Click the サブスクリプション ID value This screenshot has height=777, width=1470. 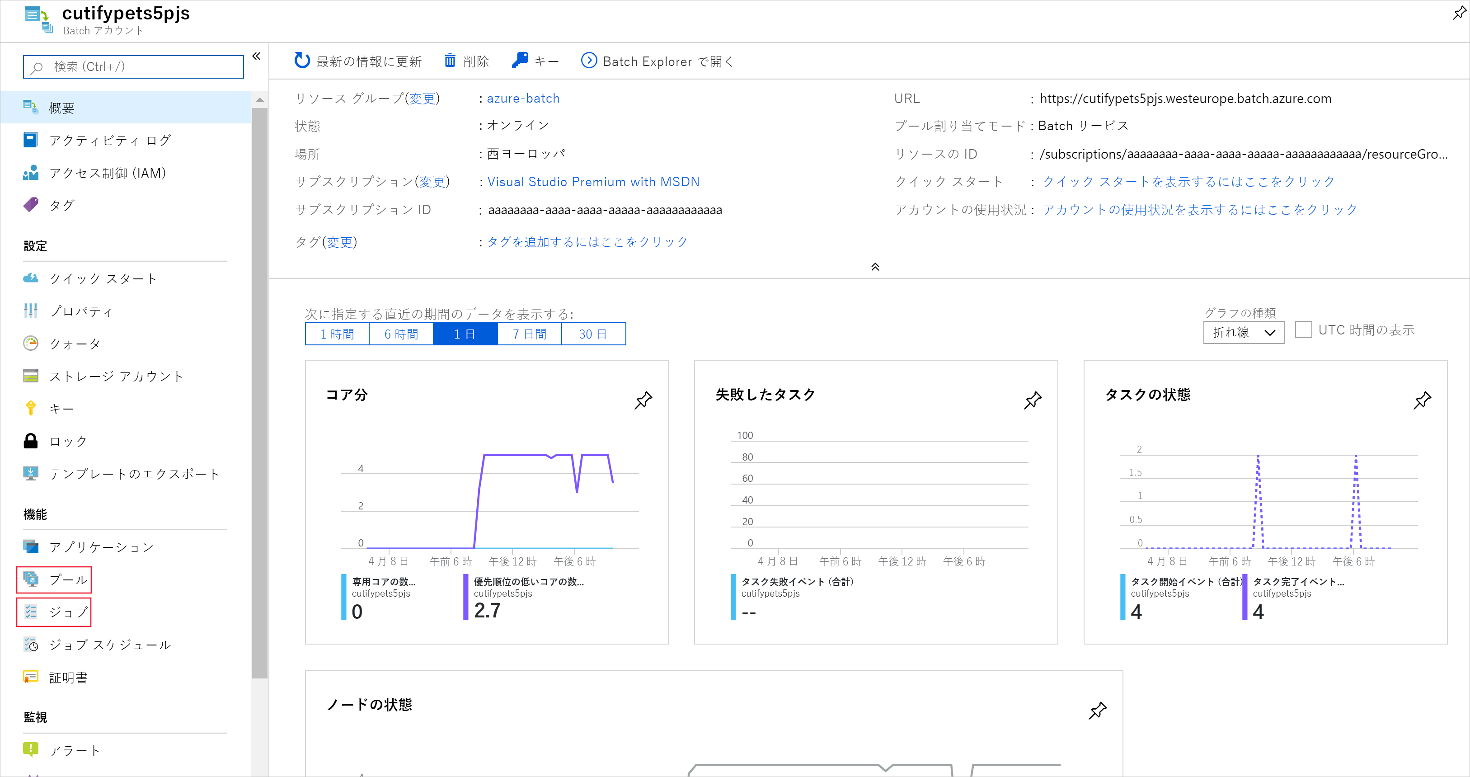(x=605, y=210)
